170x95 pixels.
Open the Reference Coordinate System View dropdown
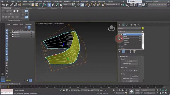tap(67, 4)
